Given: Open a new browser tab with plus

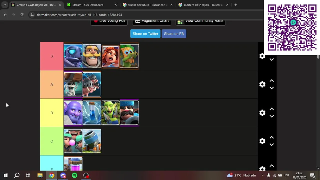Looking at the screenshot, I should 235,5.
